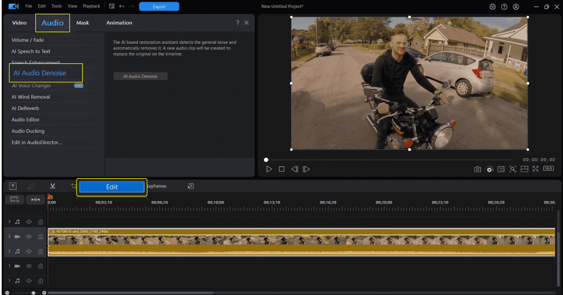Screen dimensions: 563x295
Task: Open the Keyframes panel
Action: [156, 186]
